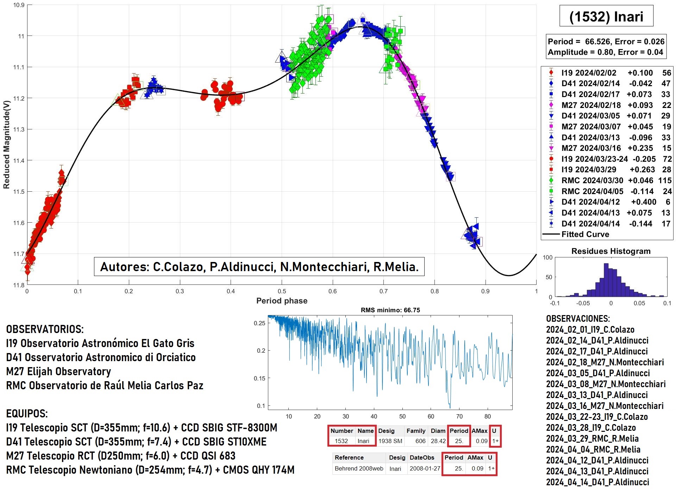Click the M27 Telescopio RCT equipment line

point(121,456)
